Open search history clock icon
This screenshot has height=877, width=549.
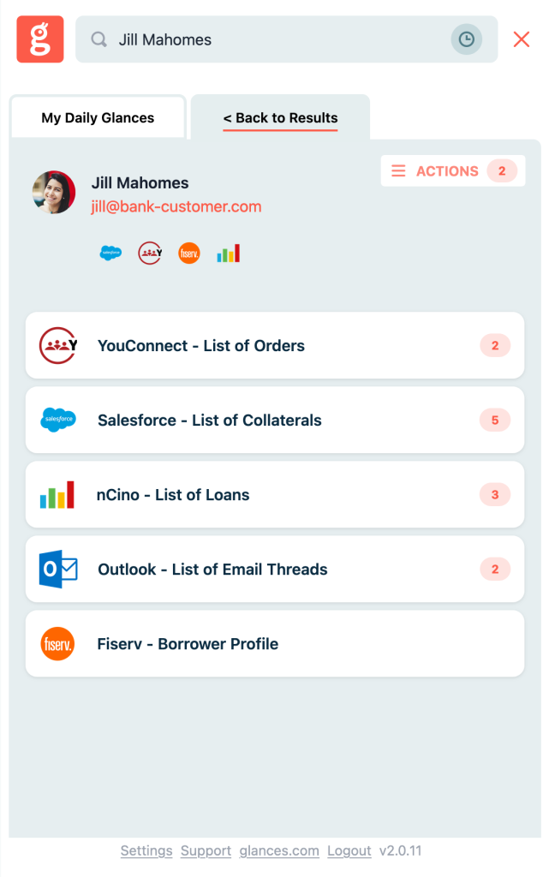[x=466, y=39]
